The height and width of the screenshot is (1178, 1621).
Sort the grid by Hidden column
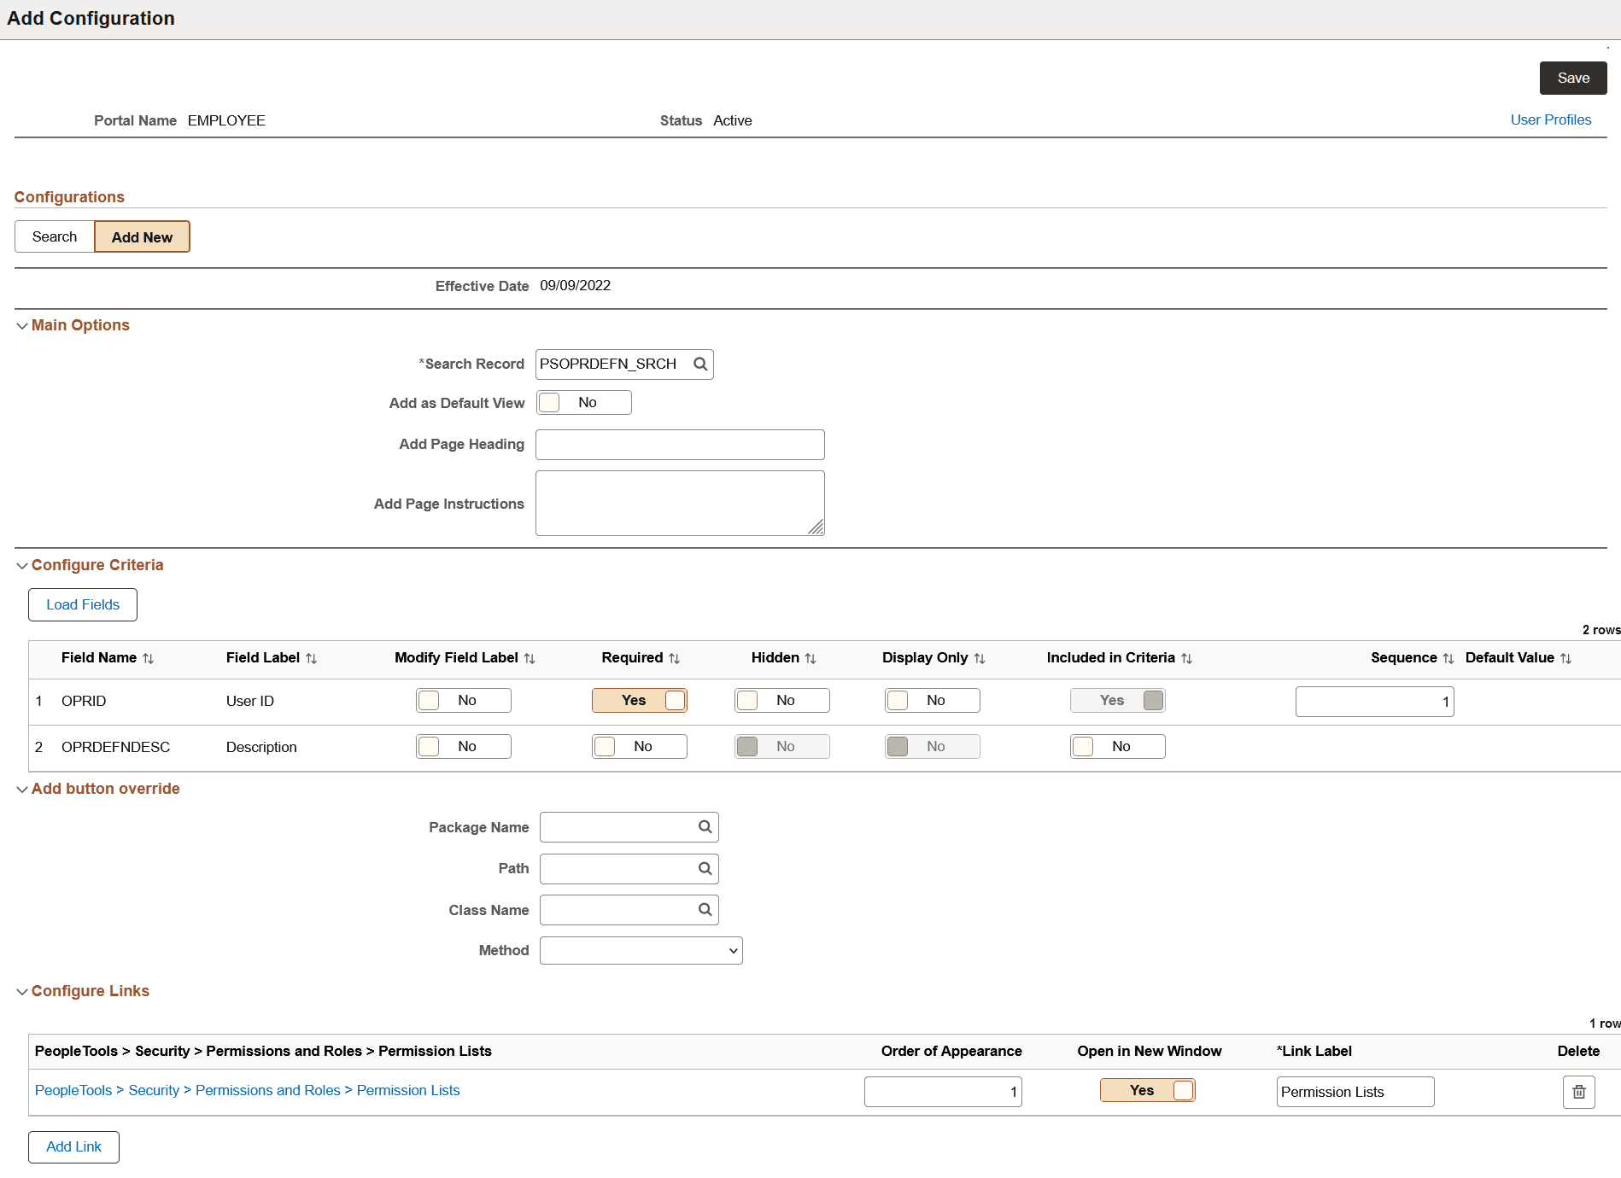pos(810,657)
